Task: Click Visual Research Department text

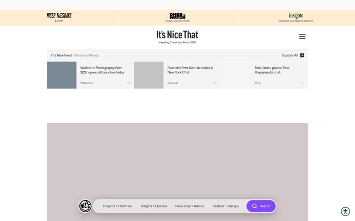Action: click(296, 21)
